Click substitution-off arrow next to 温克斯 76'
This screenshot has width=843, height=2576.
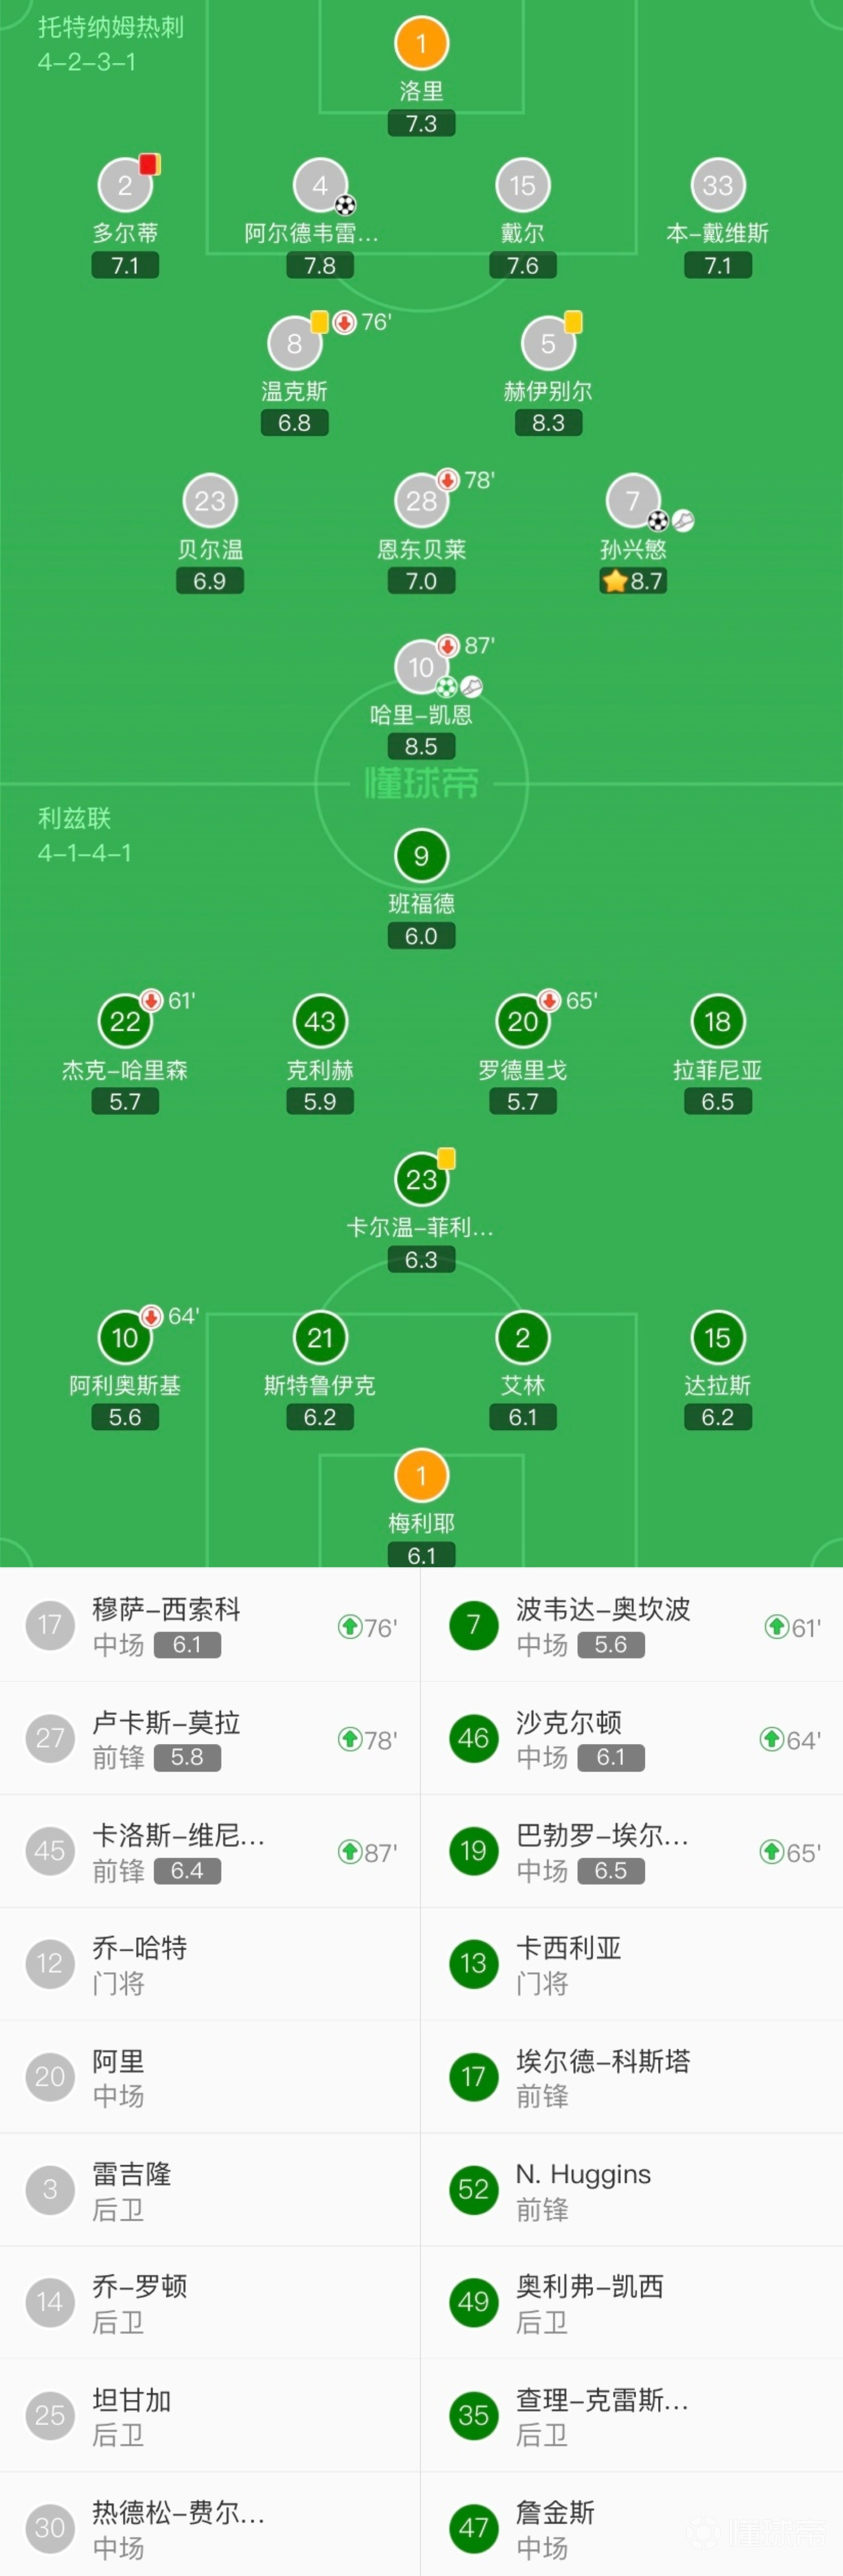click(x=344, y=322)
